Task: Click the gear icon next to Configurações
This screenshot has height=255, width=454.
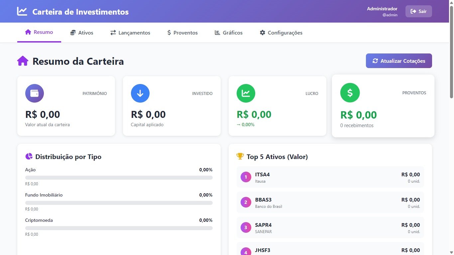Action: pyautogui.click(x=262, y=32)
